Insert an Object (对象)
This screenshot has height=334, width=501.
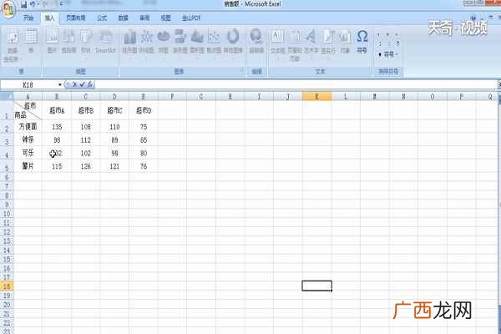(x=345, y=41)
